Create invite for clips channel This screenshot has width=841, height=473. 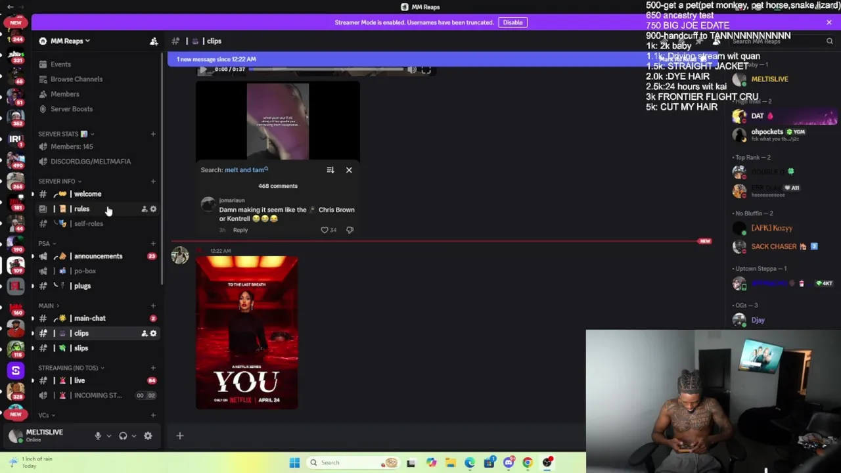[144, 333]
